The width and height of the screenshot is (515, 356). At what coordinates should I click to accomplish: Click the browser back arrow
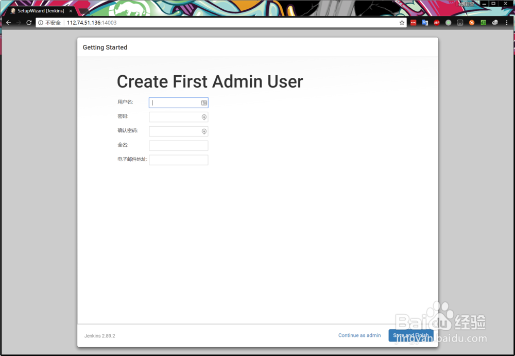[8, 23]
